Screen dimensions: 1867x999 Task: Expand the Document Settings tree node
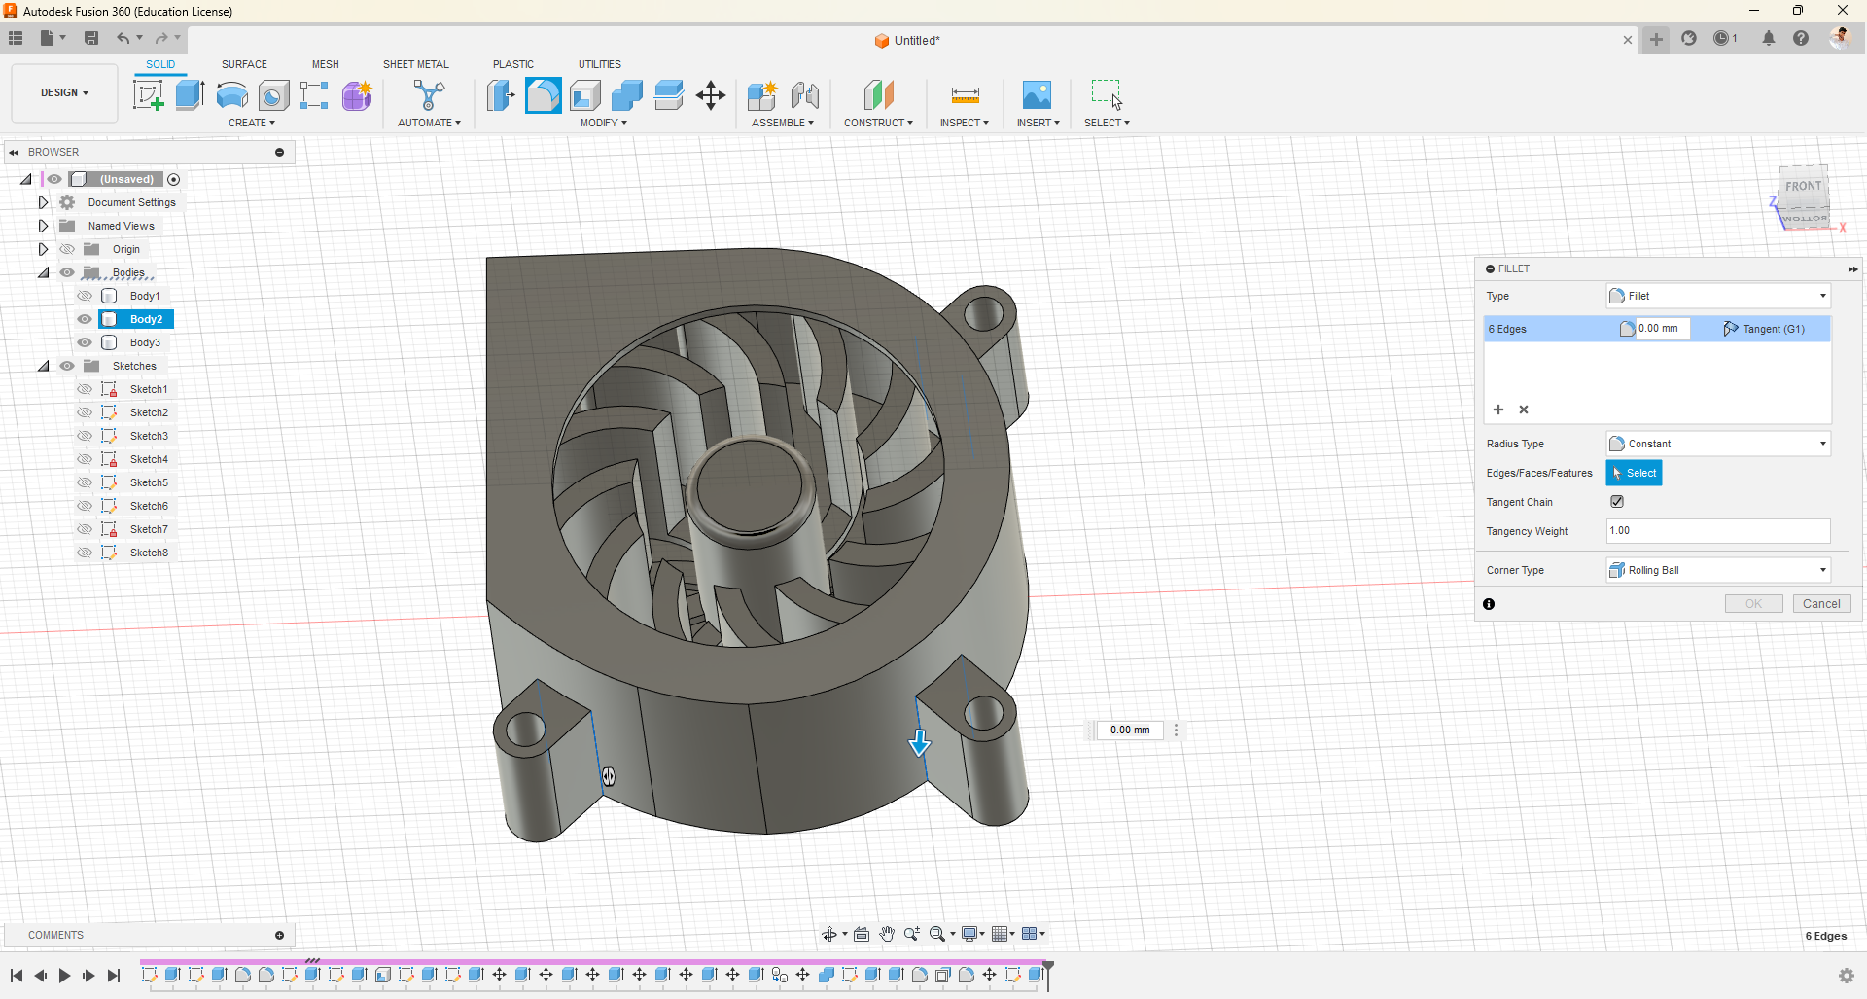point(43,202)
